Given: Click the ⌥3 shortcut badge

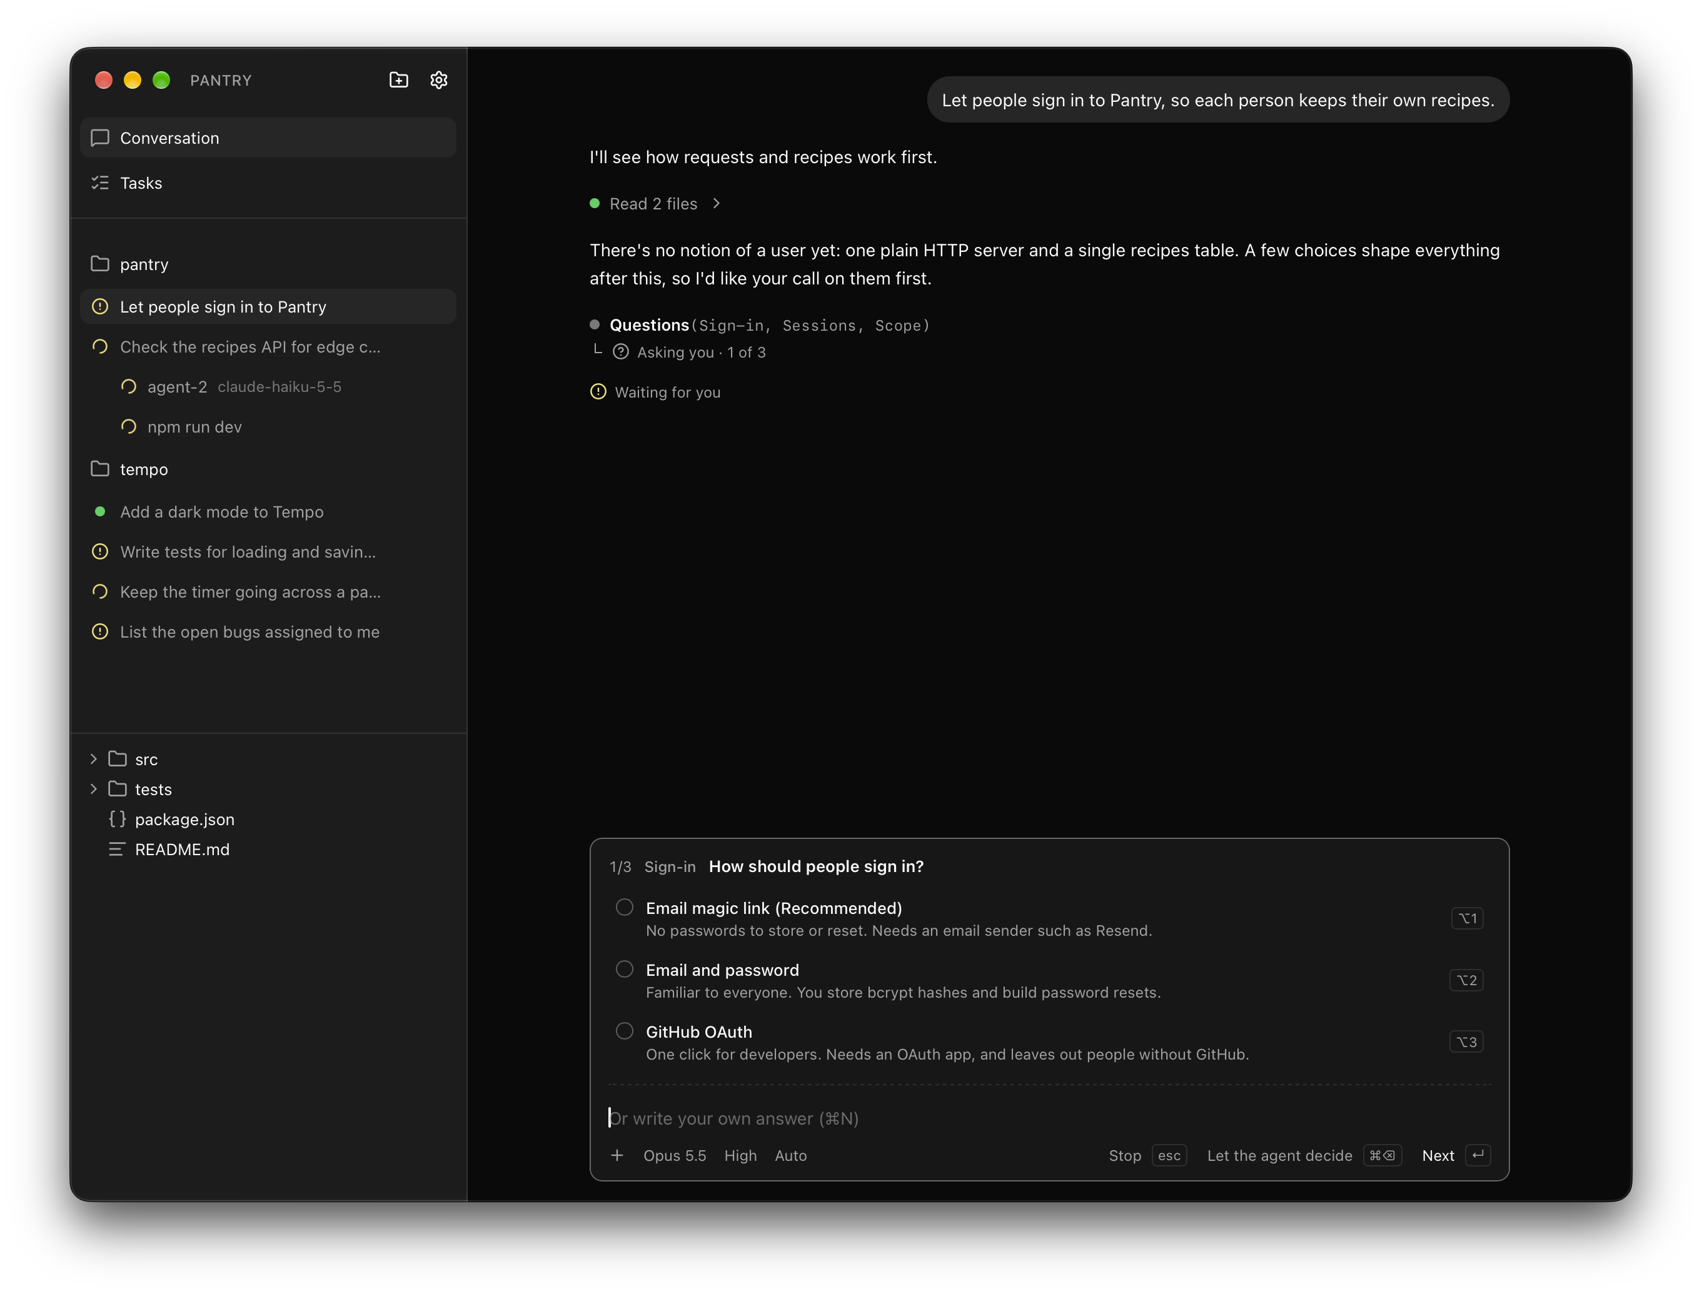Looking at the screenshot, I should pos(1466,1041).
